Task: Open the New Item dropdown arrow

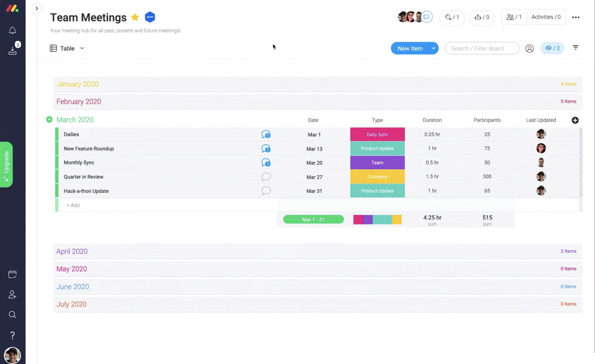Action: pos(433,48)
